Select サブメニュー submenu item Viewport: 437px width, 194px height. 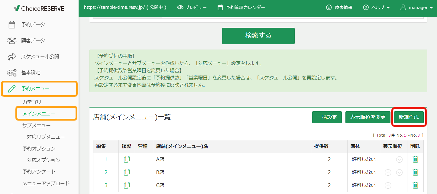(37, 125)
